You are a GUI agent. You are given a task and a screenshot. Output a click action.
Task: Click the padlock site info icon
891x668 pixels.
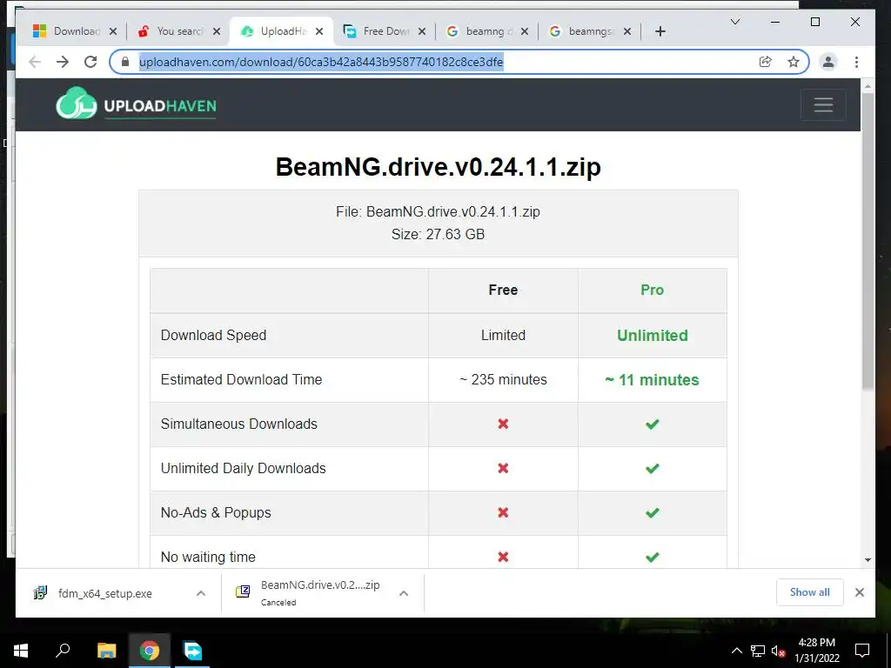point(125,62)
